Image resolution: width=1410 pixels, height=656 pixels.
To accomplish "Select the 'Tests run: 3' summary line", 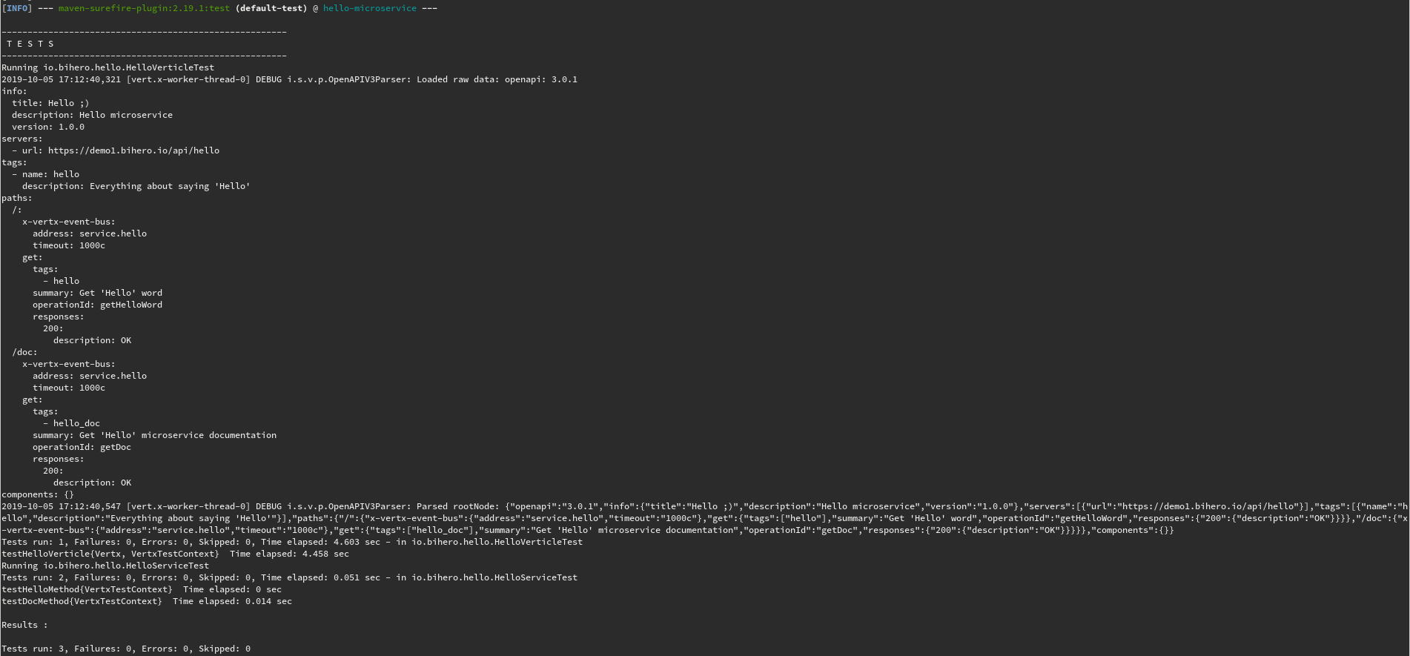I will coord(126,649).
